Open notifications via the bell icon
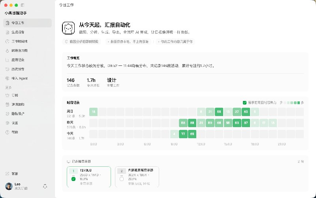 pyautogui.click(x=45, y=186)
